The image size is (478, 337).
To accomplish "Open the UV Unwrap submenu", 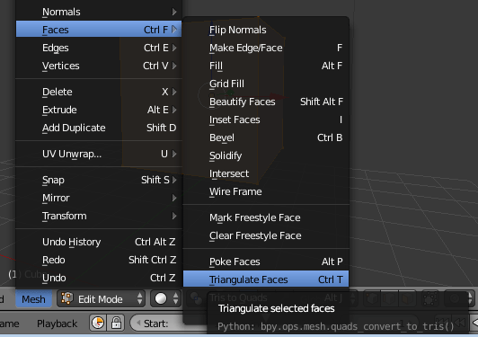I will pyautogui.click(x=99, y=154).
